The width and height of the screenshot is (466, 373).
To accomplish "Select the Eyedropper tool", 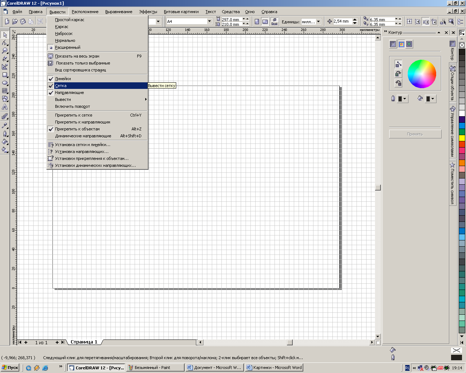I will coord(5,125).
